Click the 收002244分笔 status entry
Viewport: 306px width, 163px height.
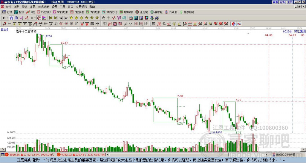click(284, 155)
